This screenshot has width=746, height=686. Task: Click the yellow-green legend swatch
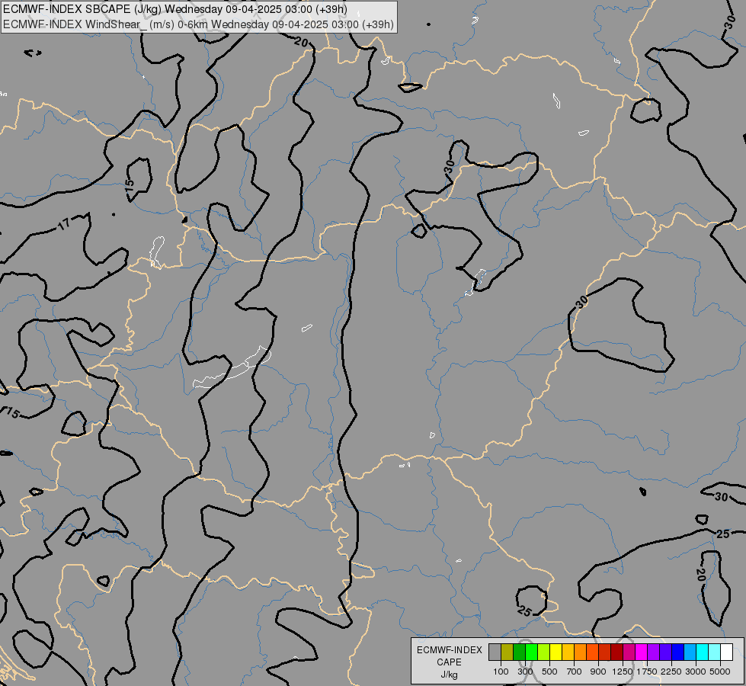pos(544,652)
